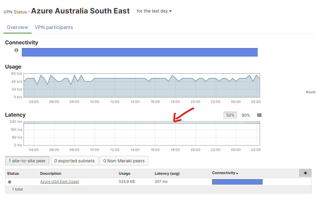Click inside the Usage traffic graph

(141, 84)
